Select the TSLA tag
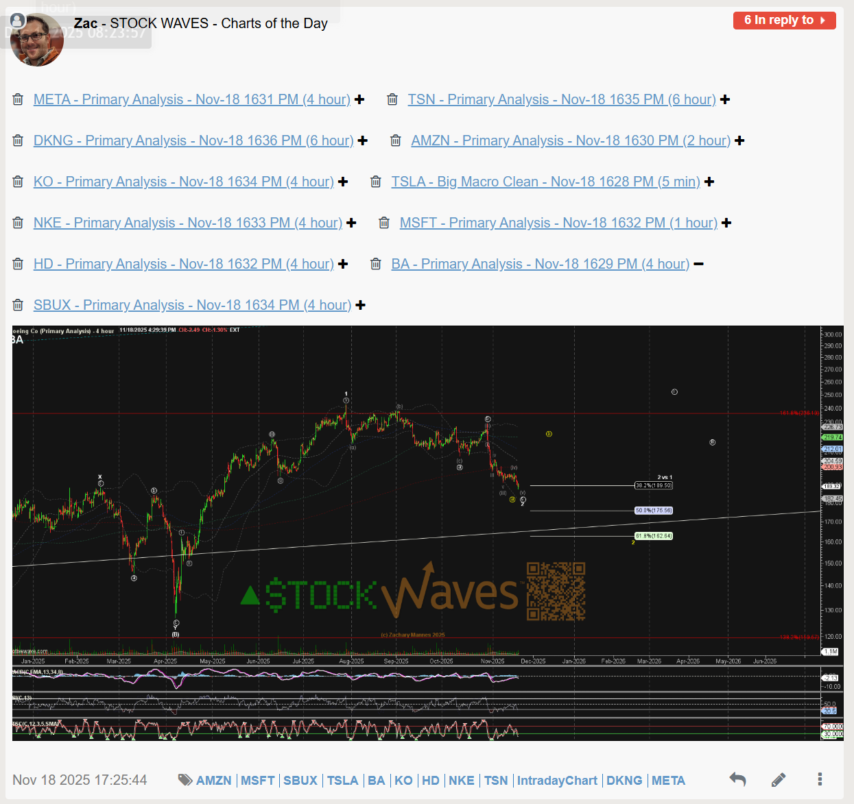Screen dimensions: 854x804 (342, 781)
